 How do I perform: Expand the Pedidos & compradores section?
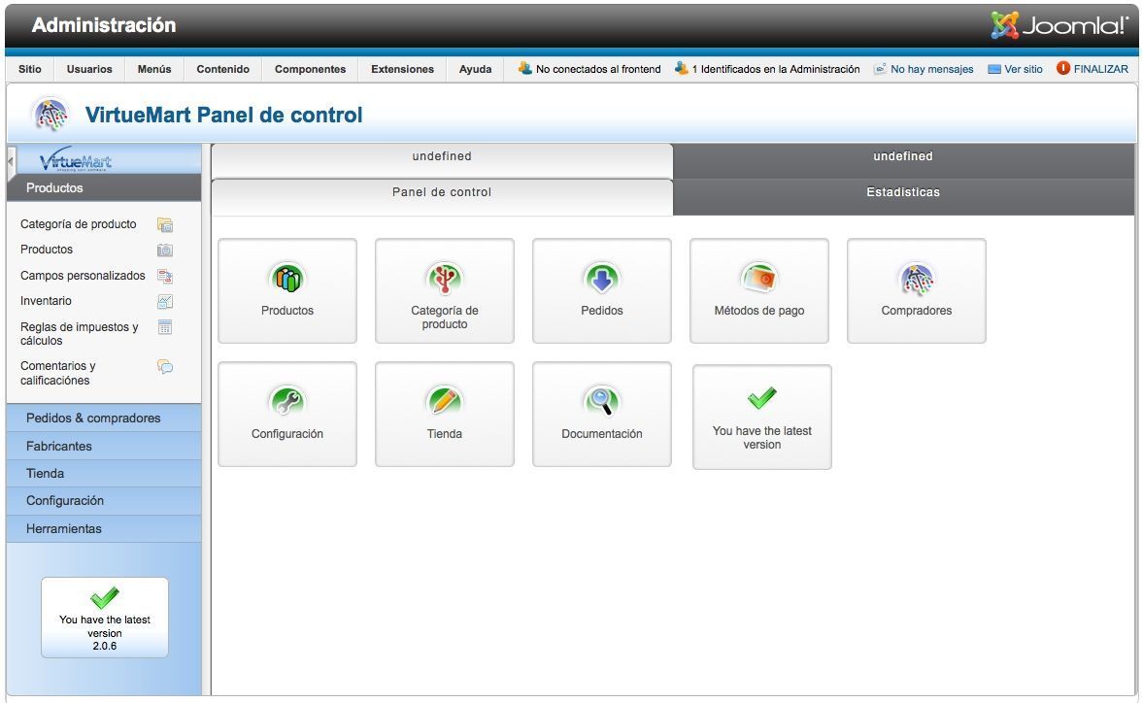pyautogui.click(x=104, y=418)
